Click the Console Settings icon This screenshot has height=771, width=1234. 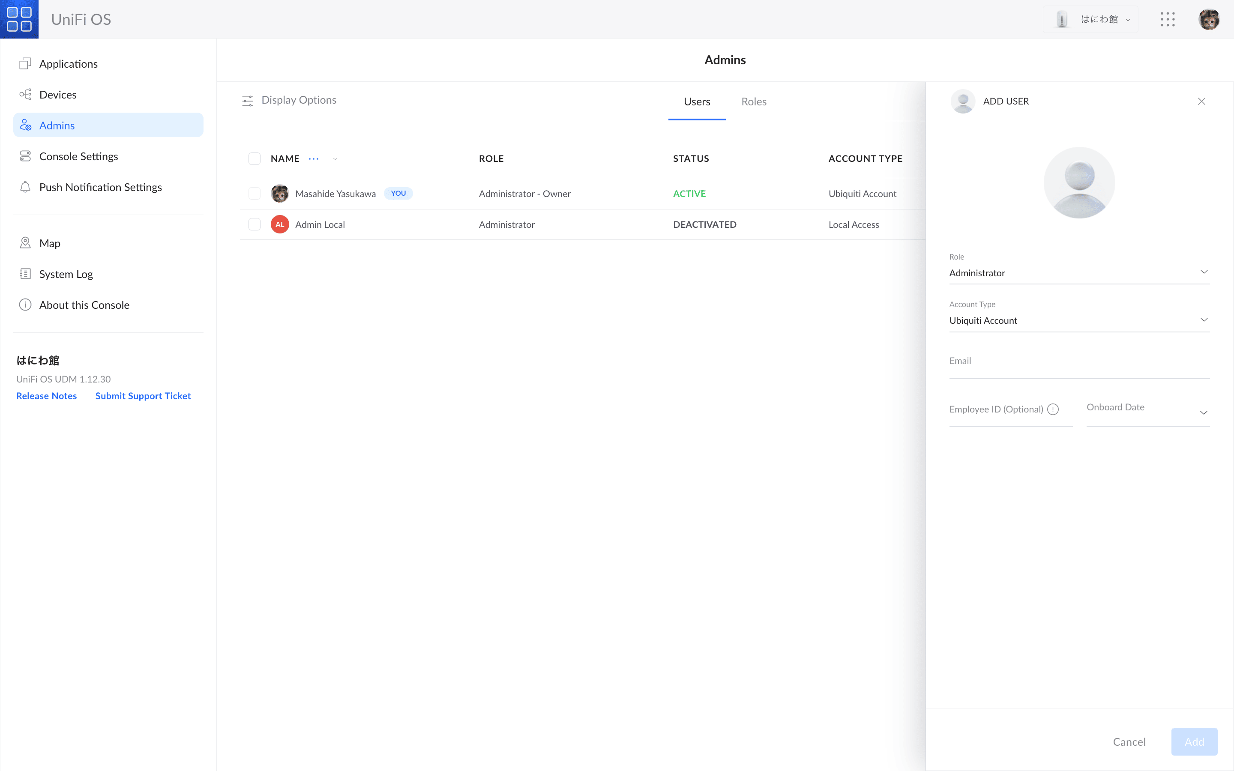(x=25, y=156)
